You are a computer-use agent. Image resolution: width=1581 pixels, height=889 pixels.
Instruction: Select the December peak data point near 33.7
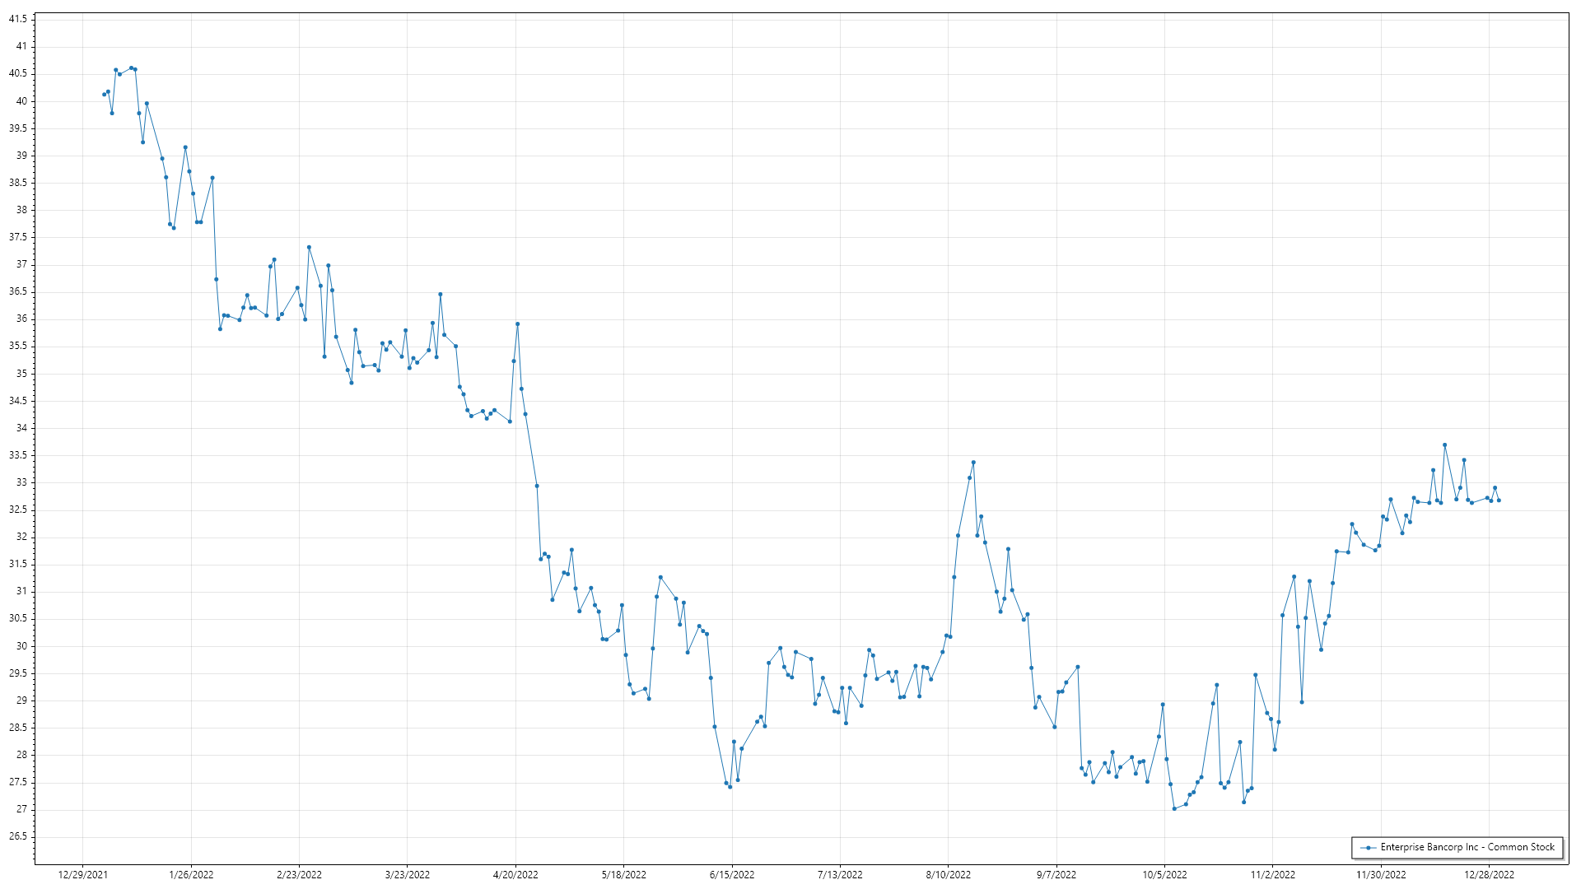click(1444, 445)
